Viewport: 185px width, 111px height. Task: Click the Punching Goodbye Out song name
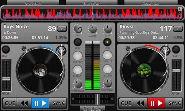tap(139, 32)
